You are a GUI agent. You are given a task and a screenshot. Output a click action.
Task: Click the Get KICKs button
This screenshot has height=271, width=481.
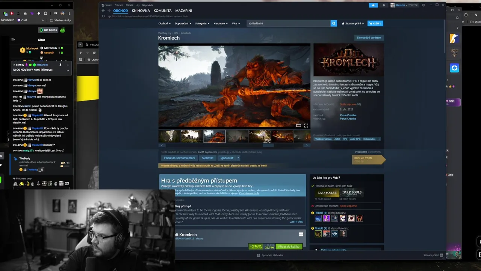click(48, 30)
